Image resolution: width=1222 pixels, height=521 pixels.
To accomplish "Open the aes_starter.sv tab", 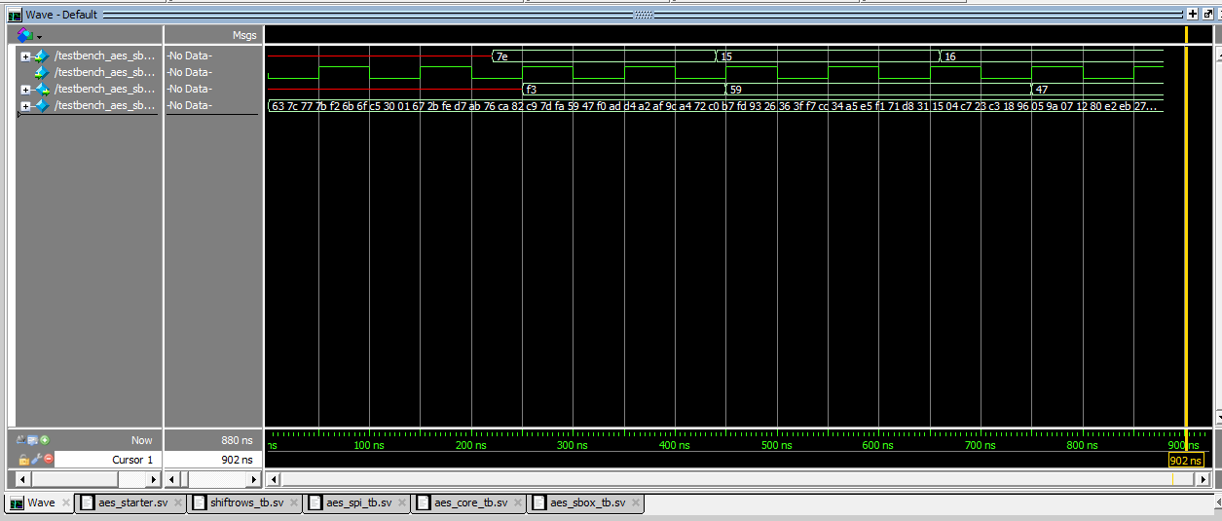I will click(132, 503).
